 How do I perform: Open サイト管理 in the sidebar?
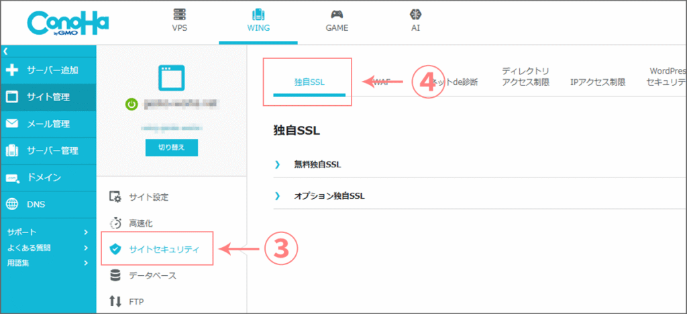click(x=48, y=97)
